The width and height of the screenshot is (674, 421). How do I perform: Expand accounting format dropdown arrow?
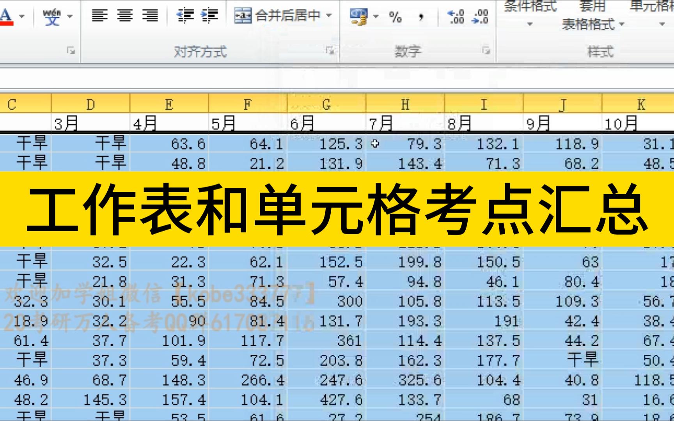(376, 17)
